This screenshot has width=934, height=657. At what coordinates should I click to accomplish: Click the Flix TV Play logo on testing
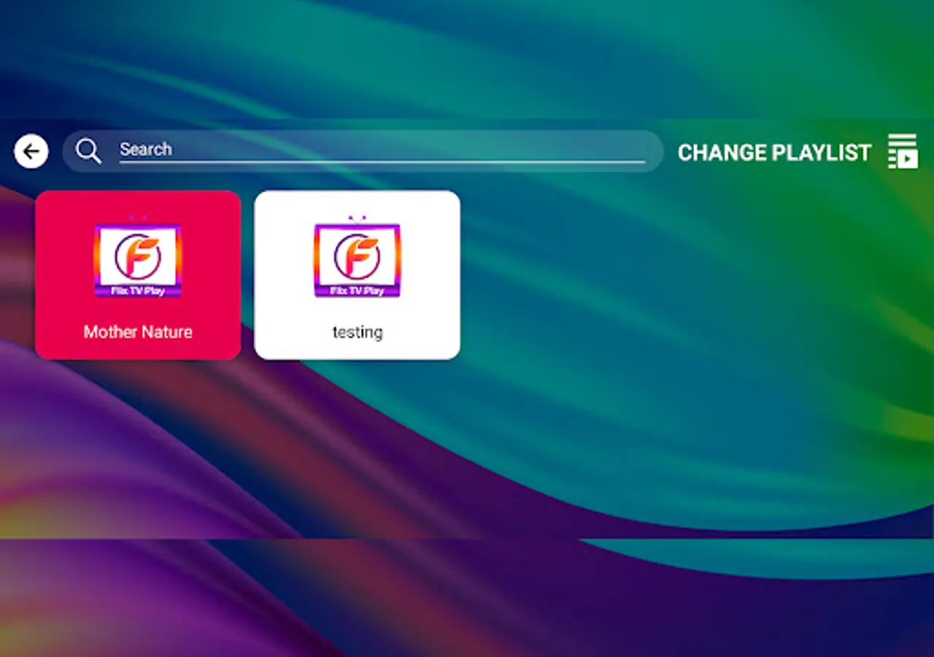click(x=357, y=257)
